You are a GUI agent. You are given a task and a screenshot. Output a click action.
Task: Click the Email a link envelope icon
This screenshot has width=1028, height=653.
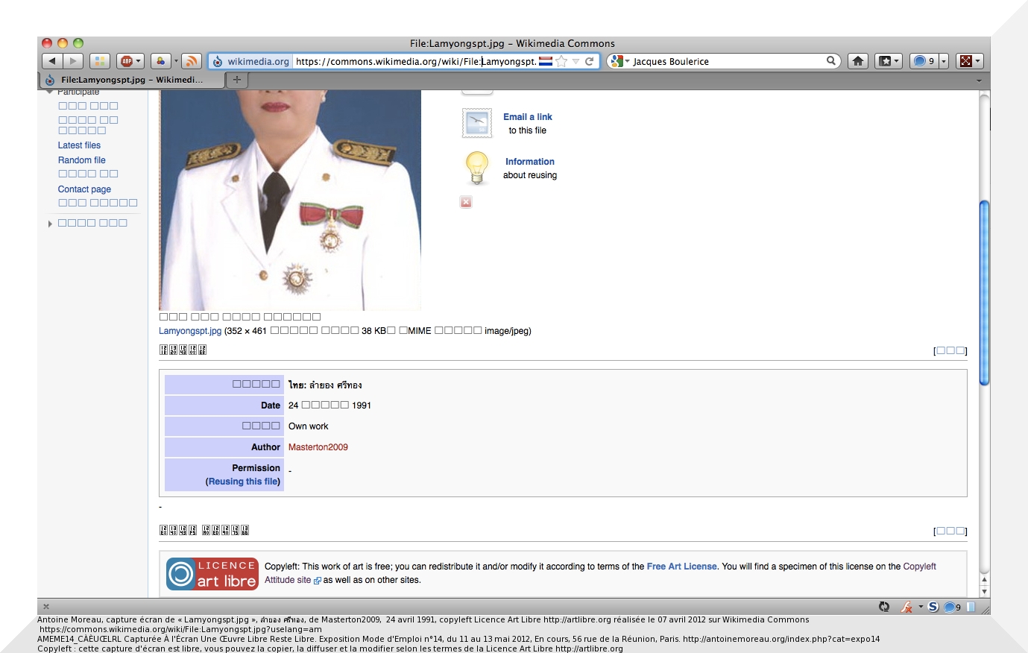pyautogui.click(x=476, y=123)
